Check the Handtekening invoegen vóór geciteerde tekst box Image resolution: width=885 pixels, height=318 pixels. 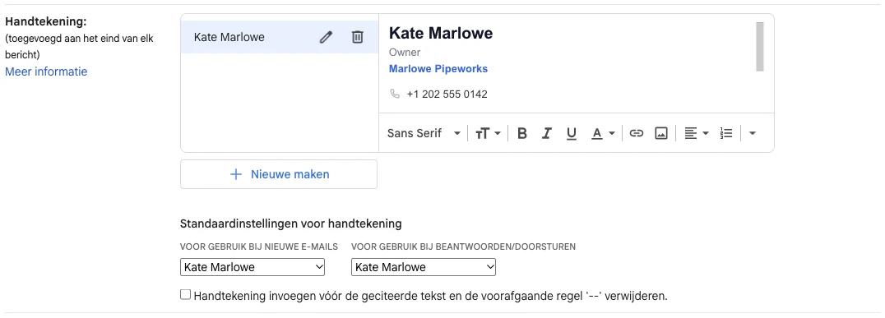pos(185,295)
